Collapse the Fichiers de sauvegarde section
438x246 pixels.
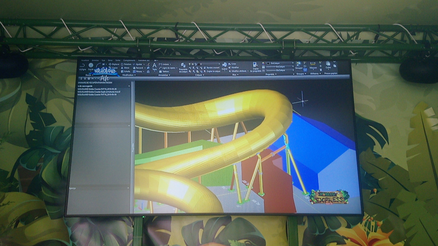click(129, 86)
